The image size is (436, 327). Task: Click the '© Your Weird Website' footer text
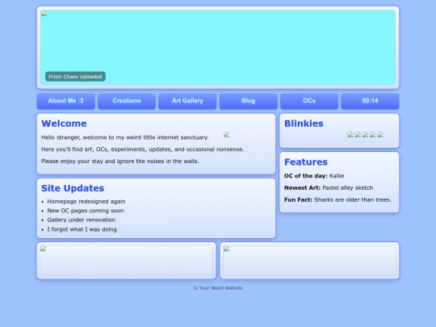pos(218,288)
